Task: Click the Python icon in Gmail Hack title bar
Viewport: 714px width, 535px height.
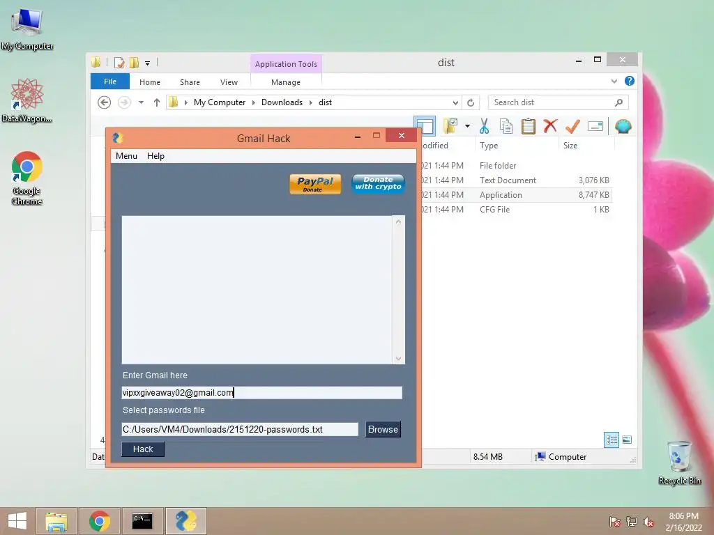Action: point(117,138)
